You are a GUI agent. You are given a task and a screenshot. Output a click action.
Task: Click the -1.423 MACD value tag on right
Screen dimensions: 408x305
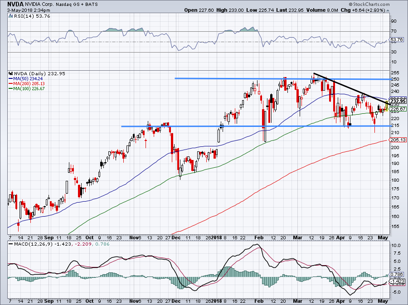click(x=397, y=281)
